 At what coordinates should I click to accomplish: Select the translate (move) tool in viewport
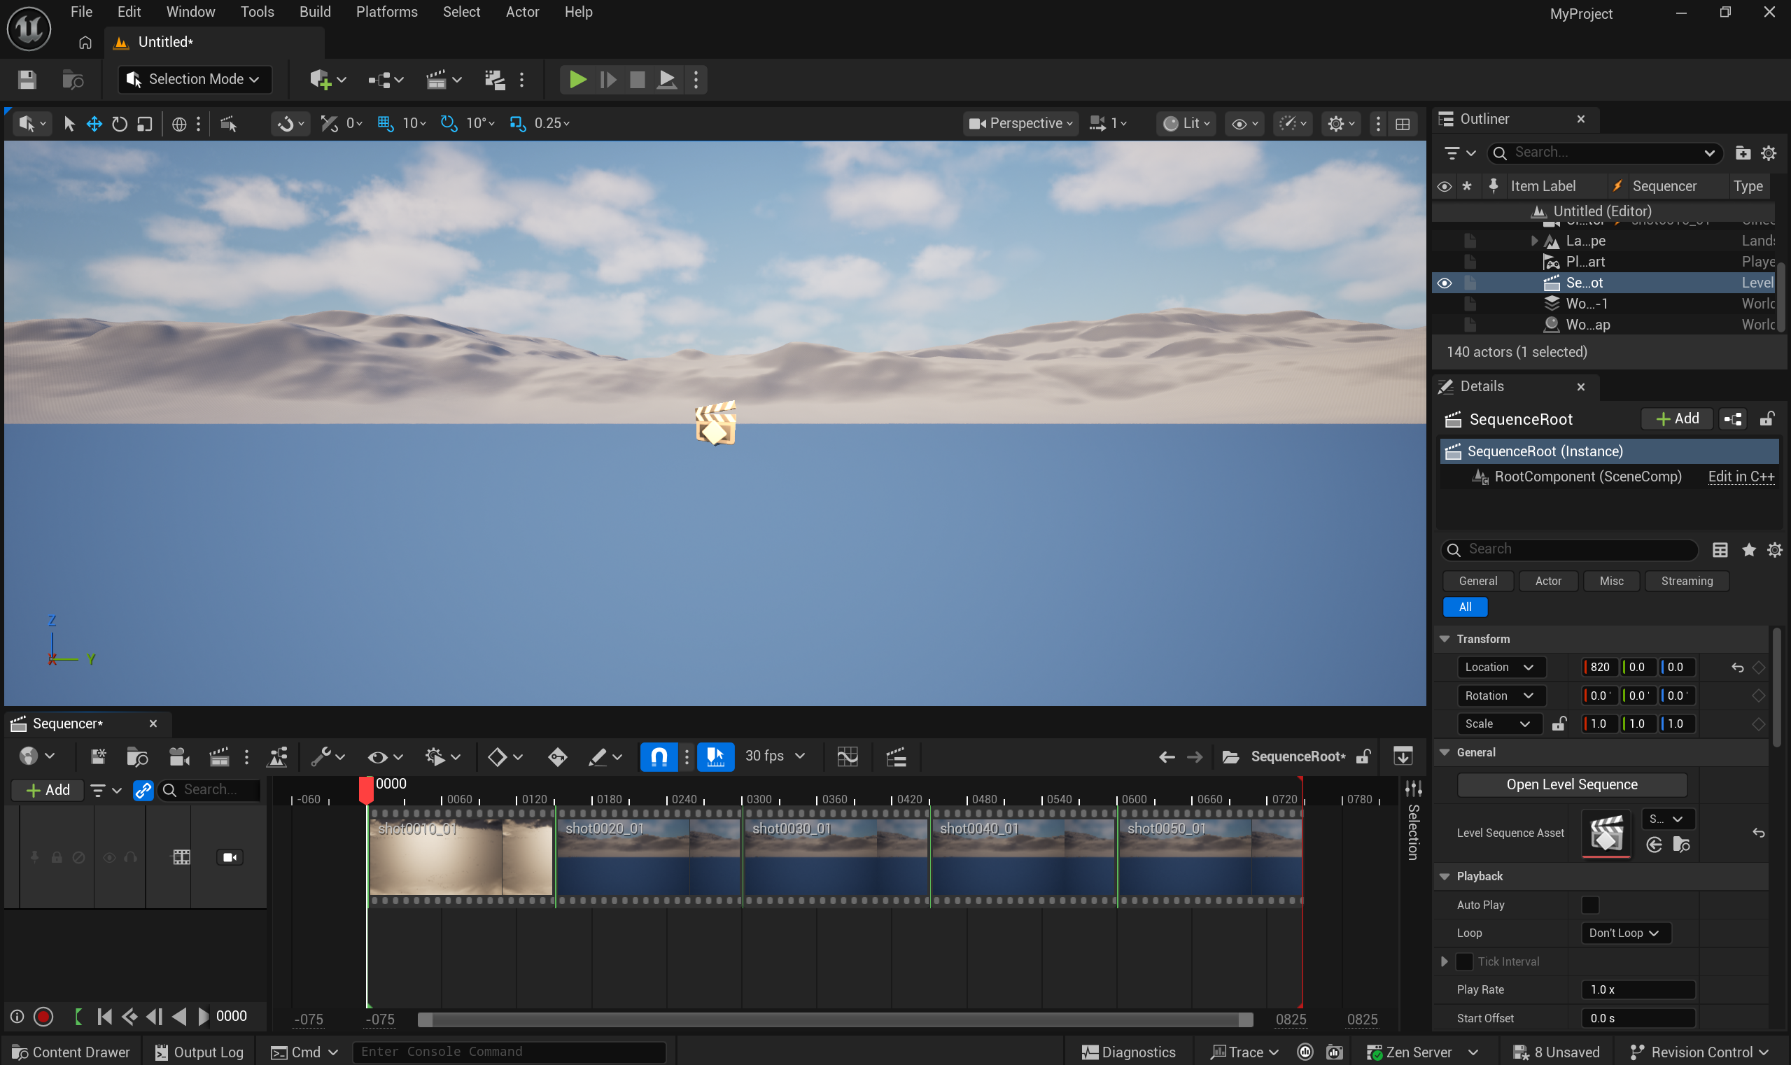[x=94, y=123]
